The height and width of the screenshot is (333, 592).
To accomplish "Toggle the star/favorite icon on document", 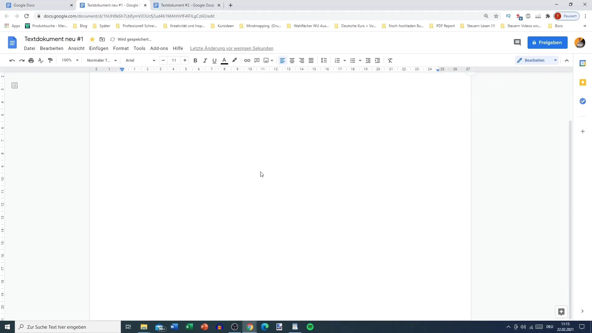I will pyautogui.click(x=92, y=39).
